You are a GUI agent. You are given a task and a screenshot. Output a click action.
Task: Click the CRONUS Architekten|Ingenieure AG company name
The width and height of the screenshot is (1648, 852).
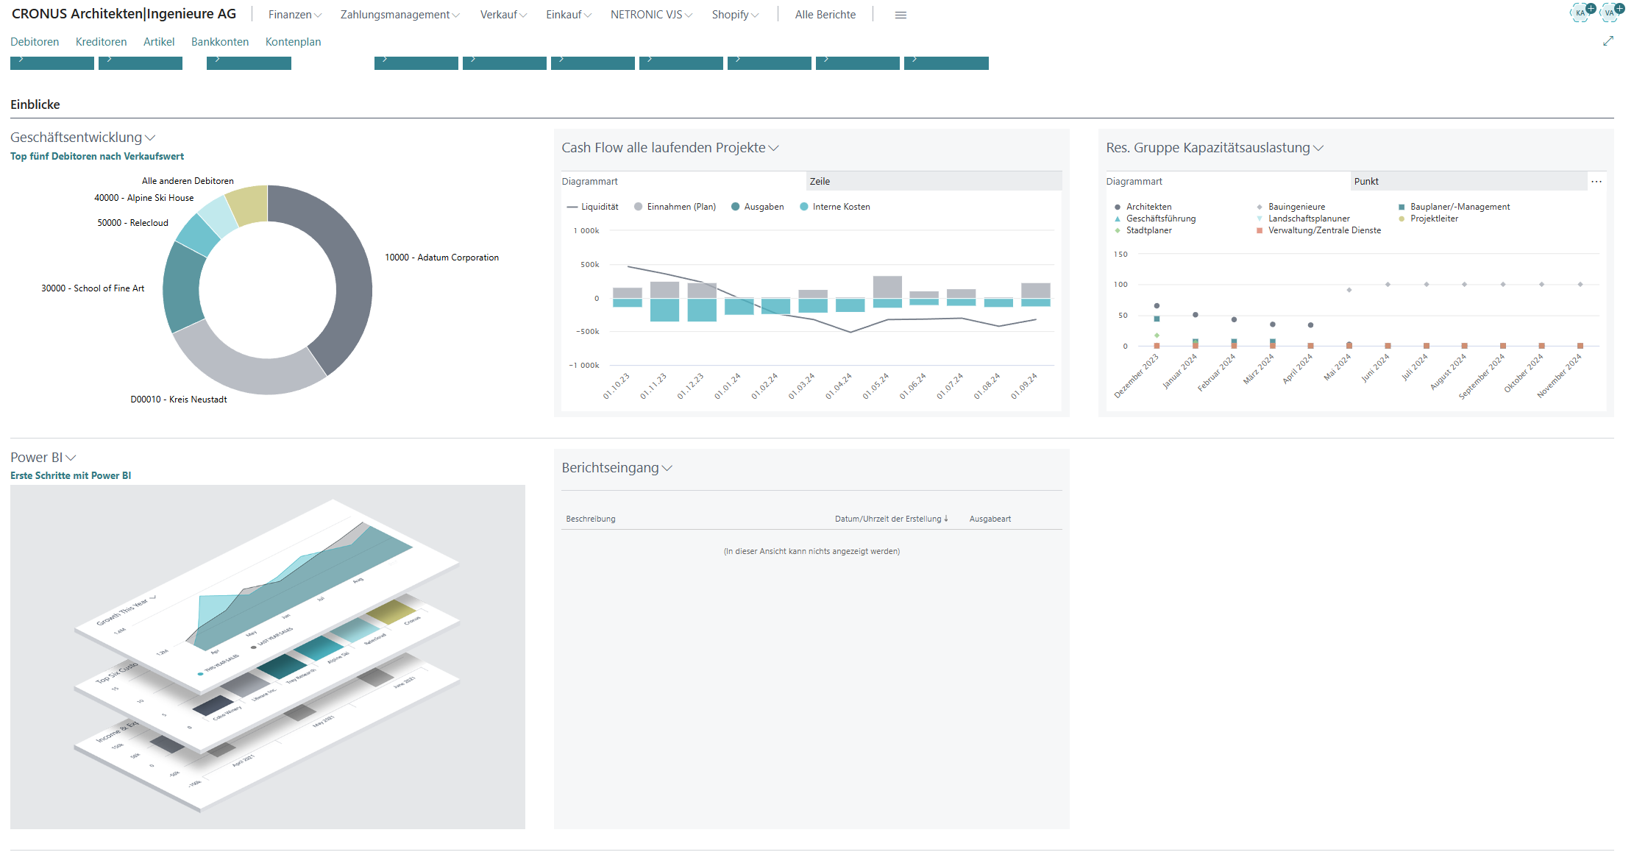coord(124,14)
